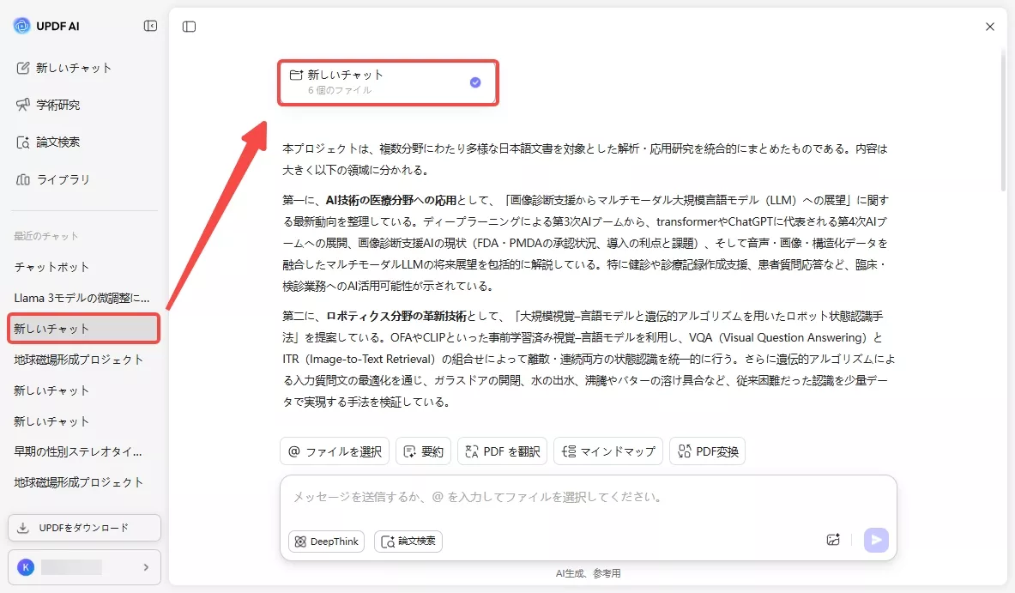Screen dimensions: 1015x593
Task: Click the image attachment icon near send button
Action: point(833,539)
